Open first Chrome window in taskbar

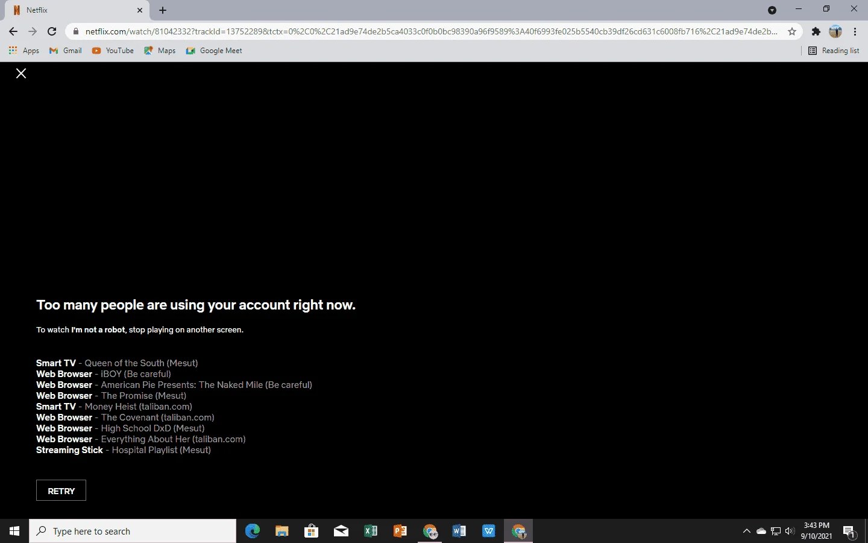(x=429, y=531)
